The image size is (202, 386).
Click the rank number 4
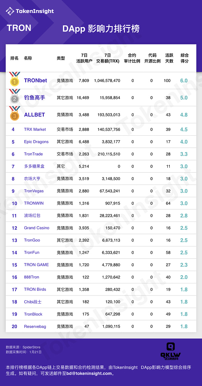tap(13, 129)
